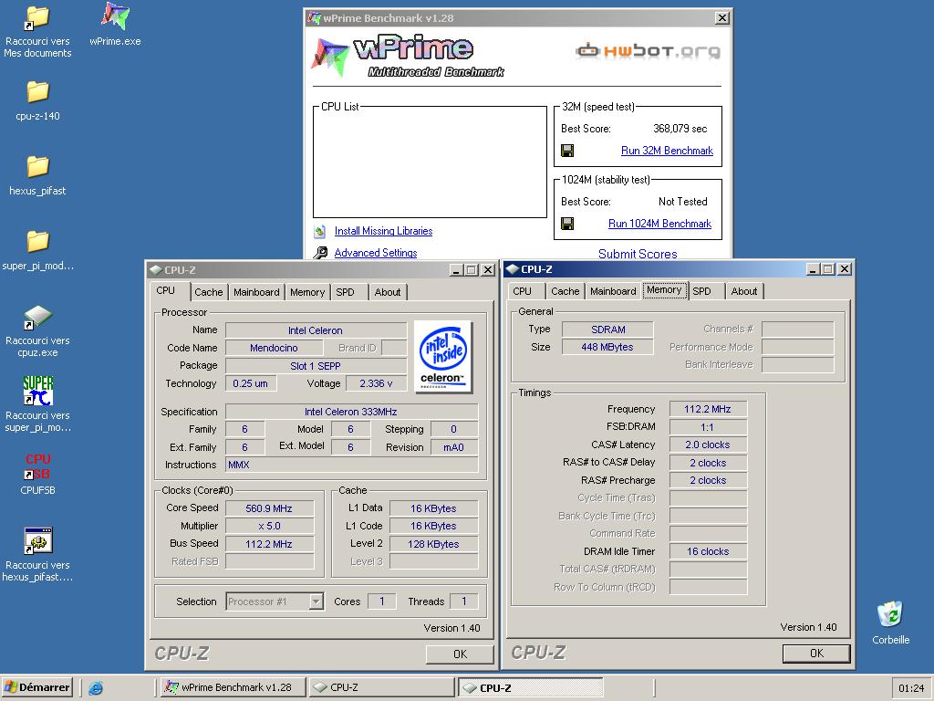Click the memory Frequency 112.2 MHz field
Screen dimensions: 934x701
[x=708, y=409]
